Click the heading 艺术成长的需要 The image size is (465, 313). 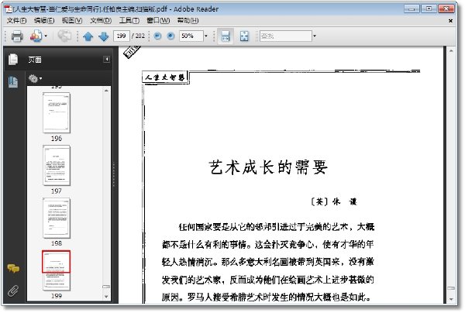(268, 167)
